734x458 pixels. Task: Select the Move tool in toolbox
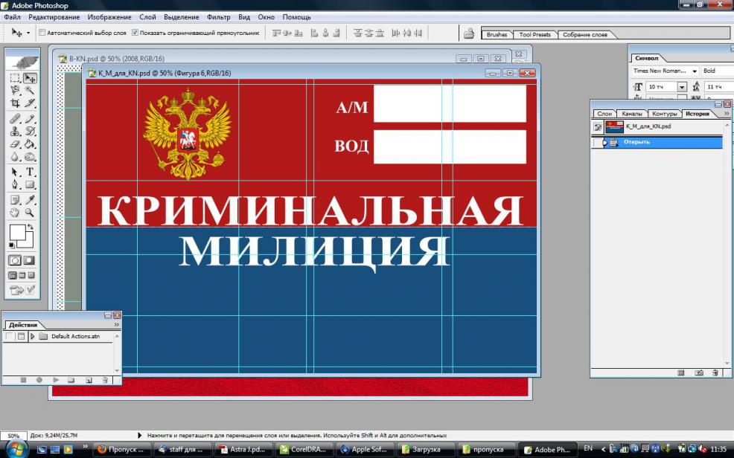click(x=30, y=78)
